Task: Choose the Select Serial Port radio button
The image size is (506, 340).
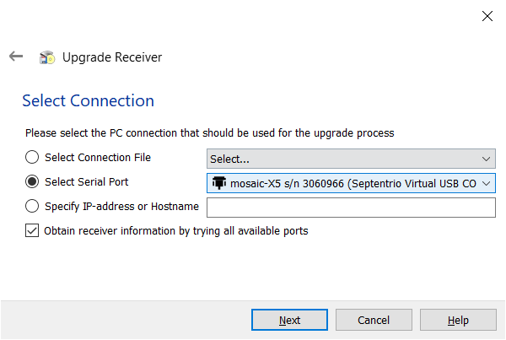Action: [x=32, y=181]
